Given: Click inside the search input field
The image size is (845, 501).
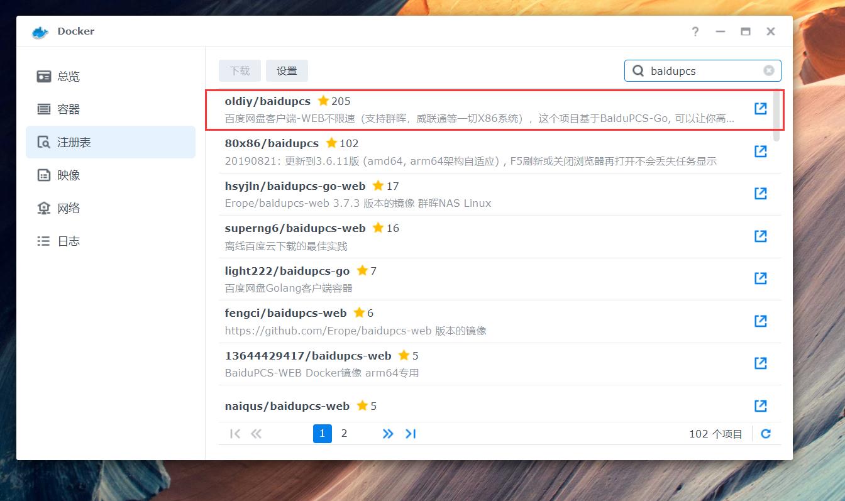Looking at the screenshot, I should click(698, 70).
